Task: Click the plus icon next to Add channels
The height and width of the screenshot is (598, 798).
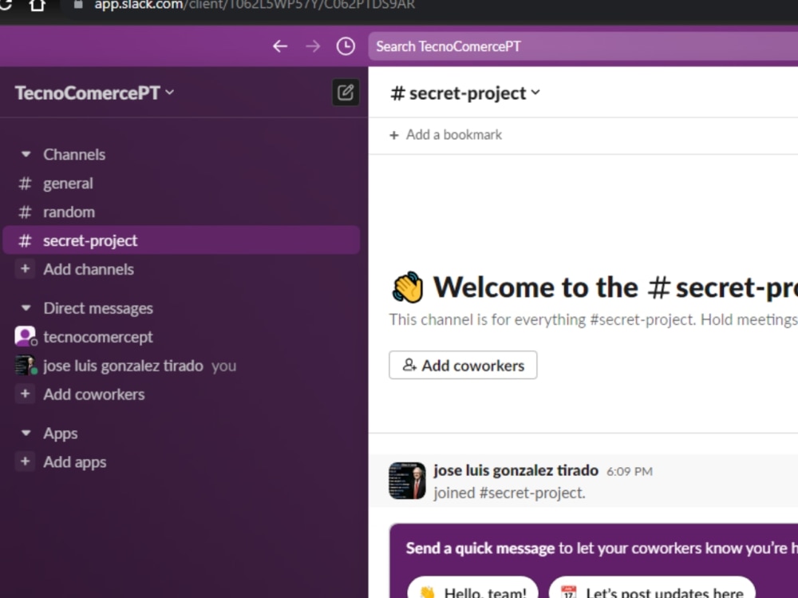Action: point(25,268)
